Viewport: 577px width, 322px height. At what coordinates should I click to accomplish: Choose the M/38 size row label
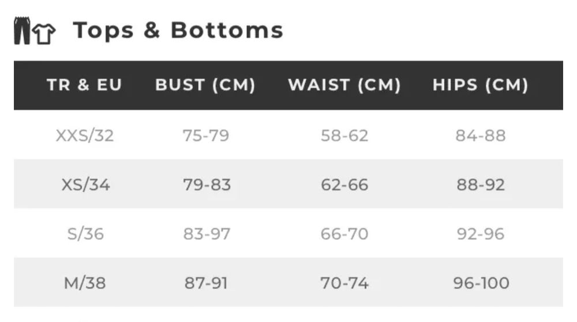coord(85,283)
